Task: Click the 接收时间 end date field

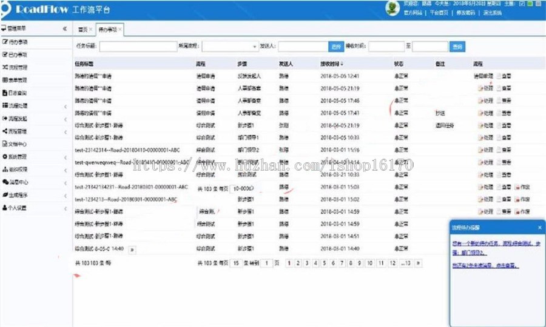Action: [430, 47]
